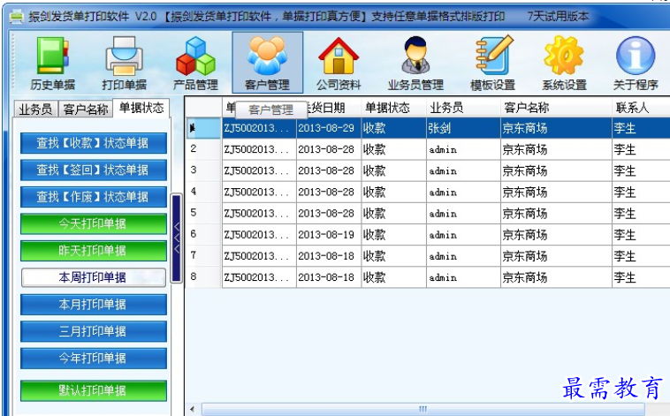Select row number 5
Image resolution: width=670 pixels, height=416 pixels.
tap(428, 214)
